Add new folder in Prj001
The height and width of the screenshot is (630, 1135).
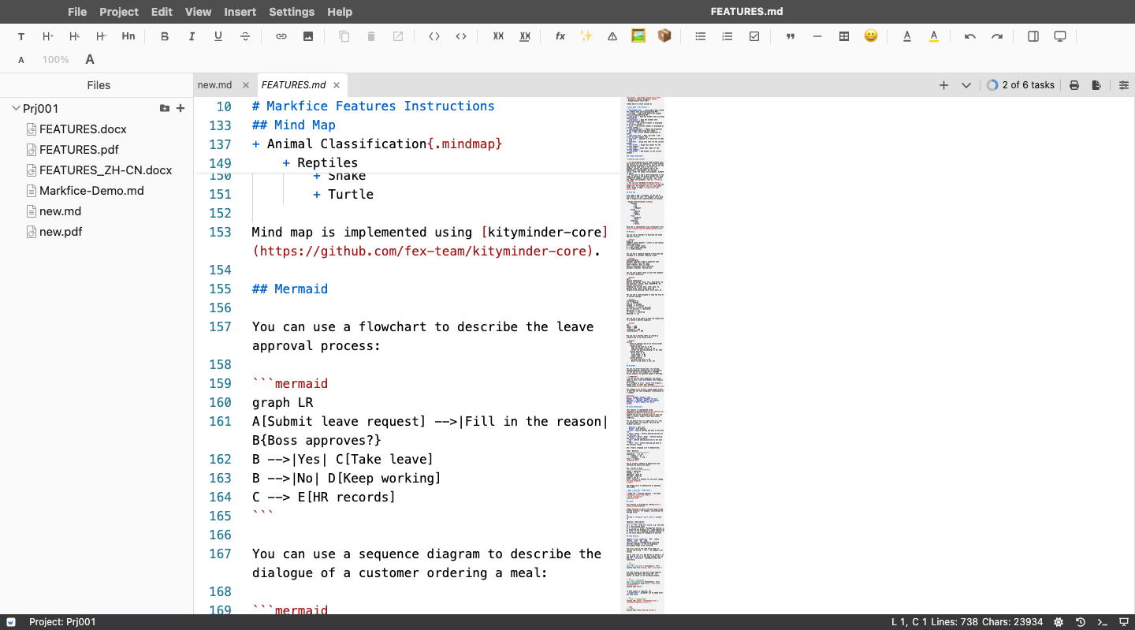tap(164, 108)
